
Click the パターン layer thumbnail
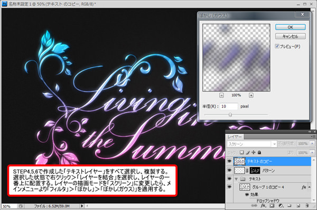[239, 170]
